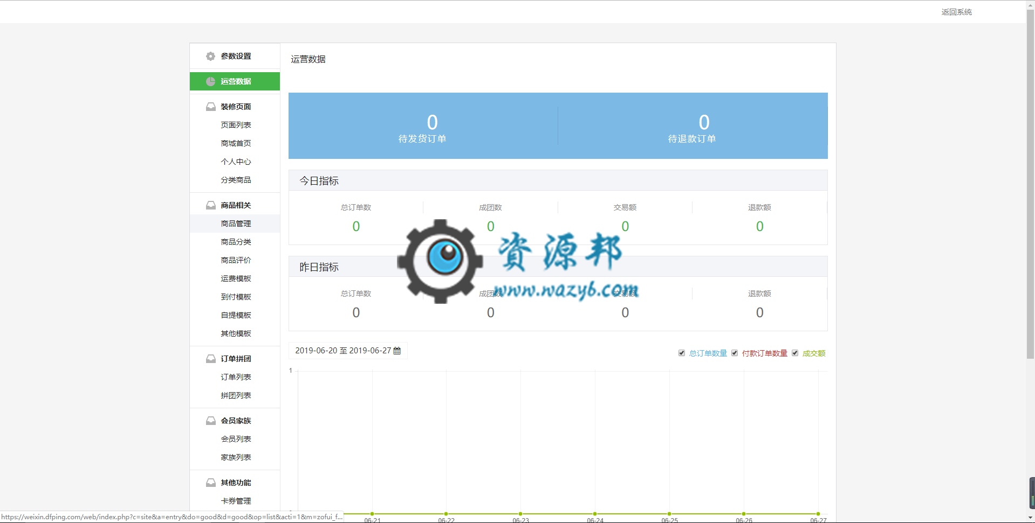Toggle the 总订单数量 checkbox
The image size is (1035, 523).
pos(682,353)
